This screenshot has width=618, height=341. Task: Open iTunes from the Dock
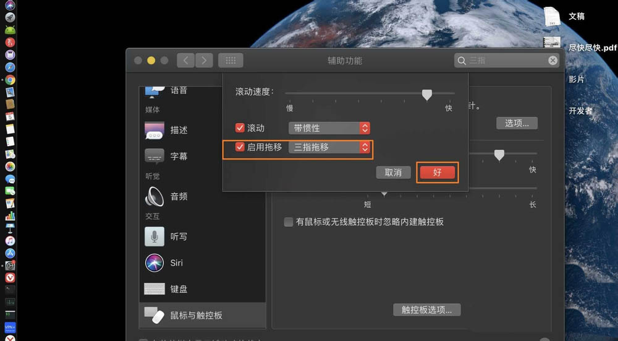pyautogui.click(x=10, y=241)
